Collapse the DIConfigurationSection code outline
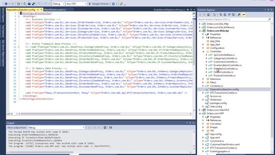This screenshot has height=155, width=275. click(19, 13)
